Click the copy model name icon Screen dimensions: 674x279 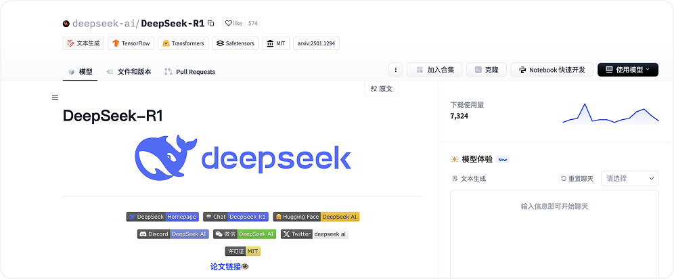pos(211,23)
